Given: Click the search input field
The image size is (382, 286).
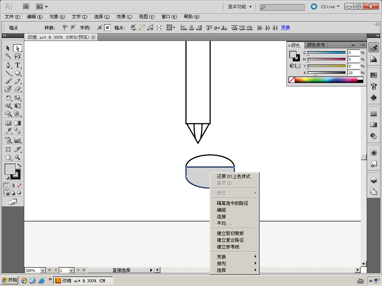Looking at the screenshot, I should coord(282,7).
